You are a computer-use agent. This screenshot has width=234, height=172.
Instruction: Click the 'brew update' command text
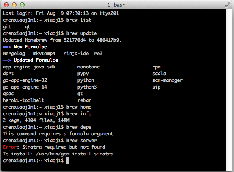tap(81, 33)
